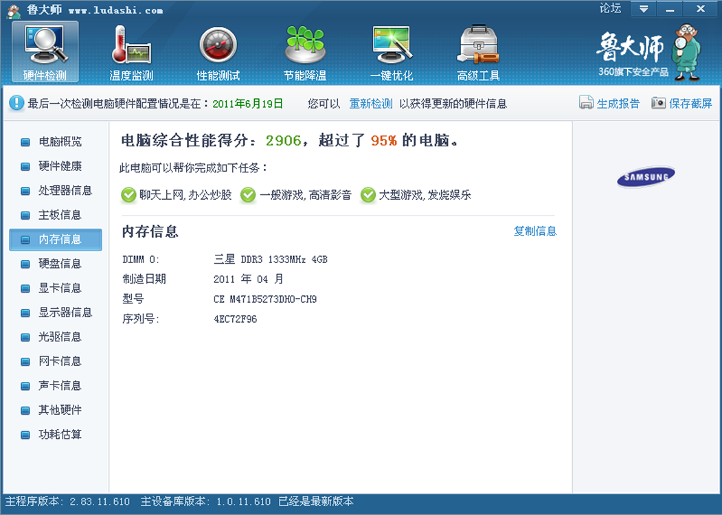The height and width of the screenshot is (515, 722).
Task: Click the performance score 2906
Action: pyautogui.click(x=283, y=141)
